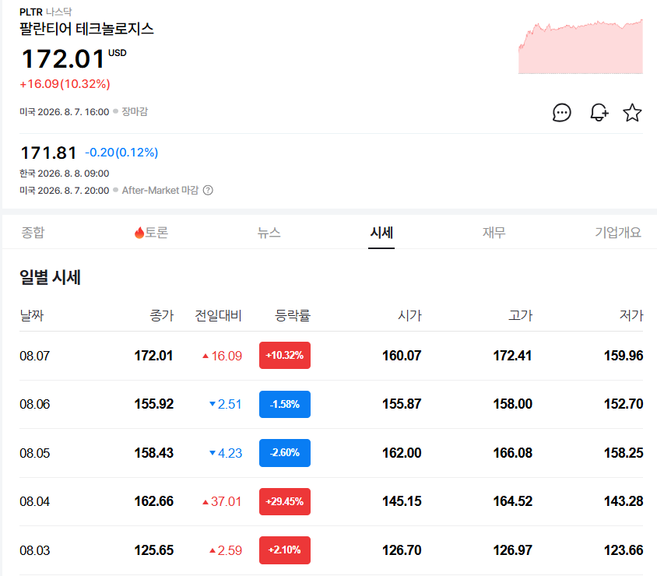Select the 08.07 date row
Viewport: 657px width, 576px height.
(x=331, y=356)
